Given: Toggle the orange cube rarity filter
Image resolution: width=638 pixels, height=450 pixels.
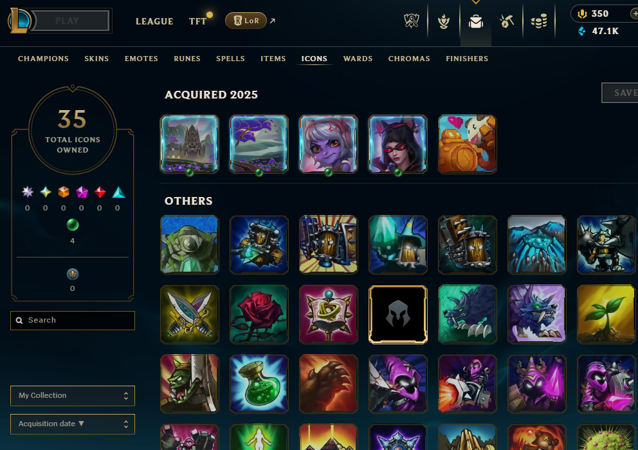Looking at the screenshot, I should (x=64, y=192).
